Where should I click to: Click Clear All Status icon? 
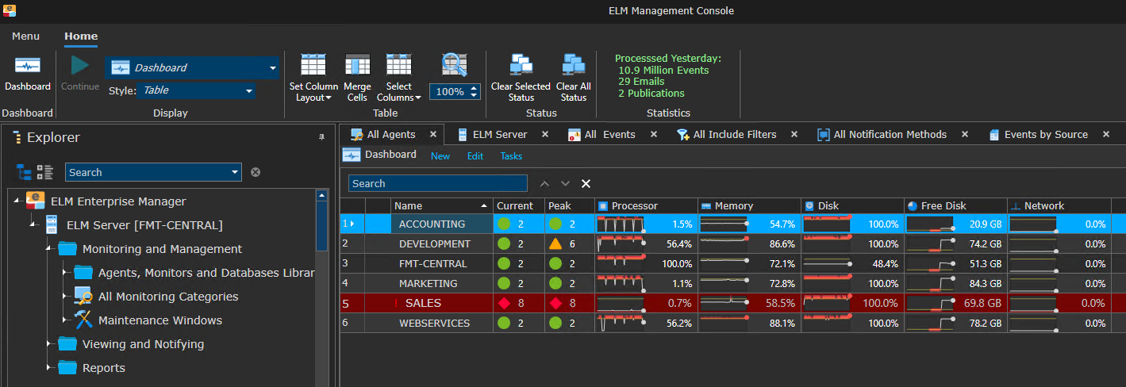pyautogui.click(x=573, y=66)
